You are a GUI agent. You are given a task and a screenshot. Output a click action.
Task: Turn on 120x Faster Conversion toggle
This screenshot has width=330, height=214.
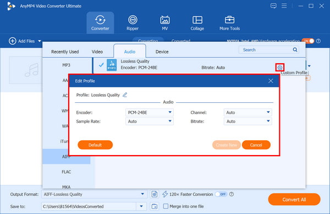point(221,194)
